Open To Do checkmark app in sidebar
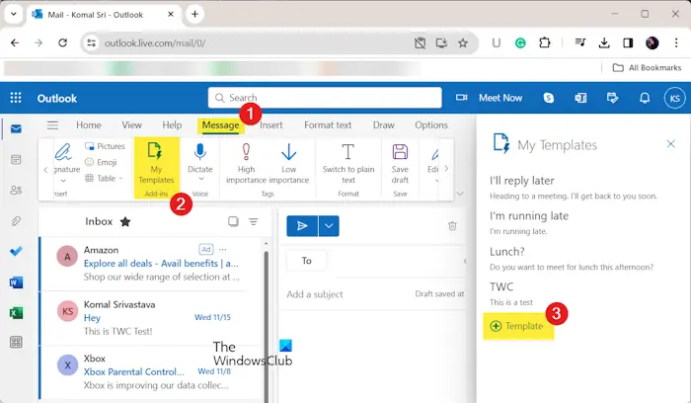This screenshot has height=403, width=691. (16, 251)
